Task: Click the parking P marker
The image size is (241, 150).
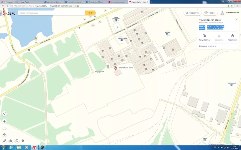Action: pos(117,27)
